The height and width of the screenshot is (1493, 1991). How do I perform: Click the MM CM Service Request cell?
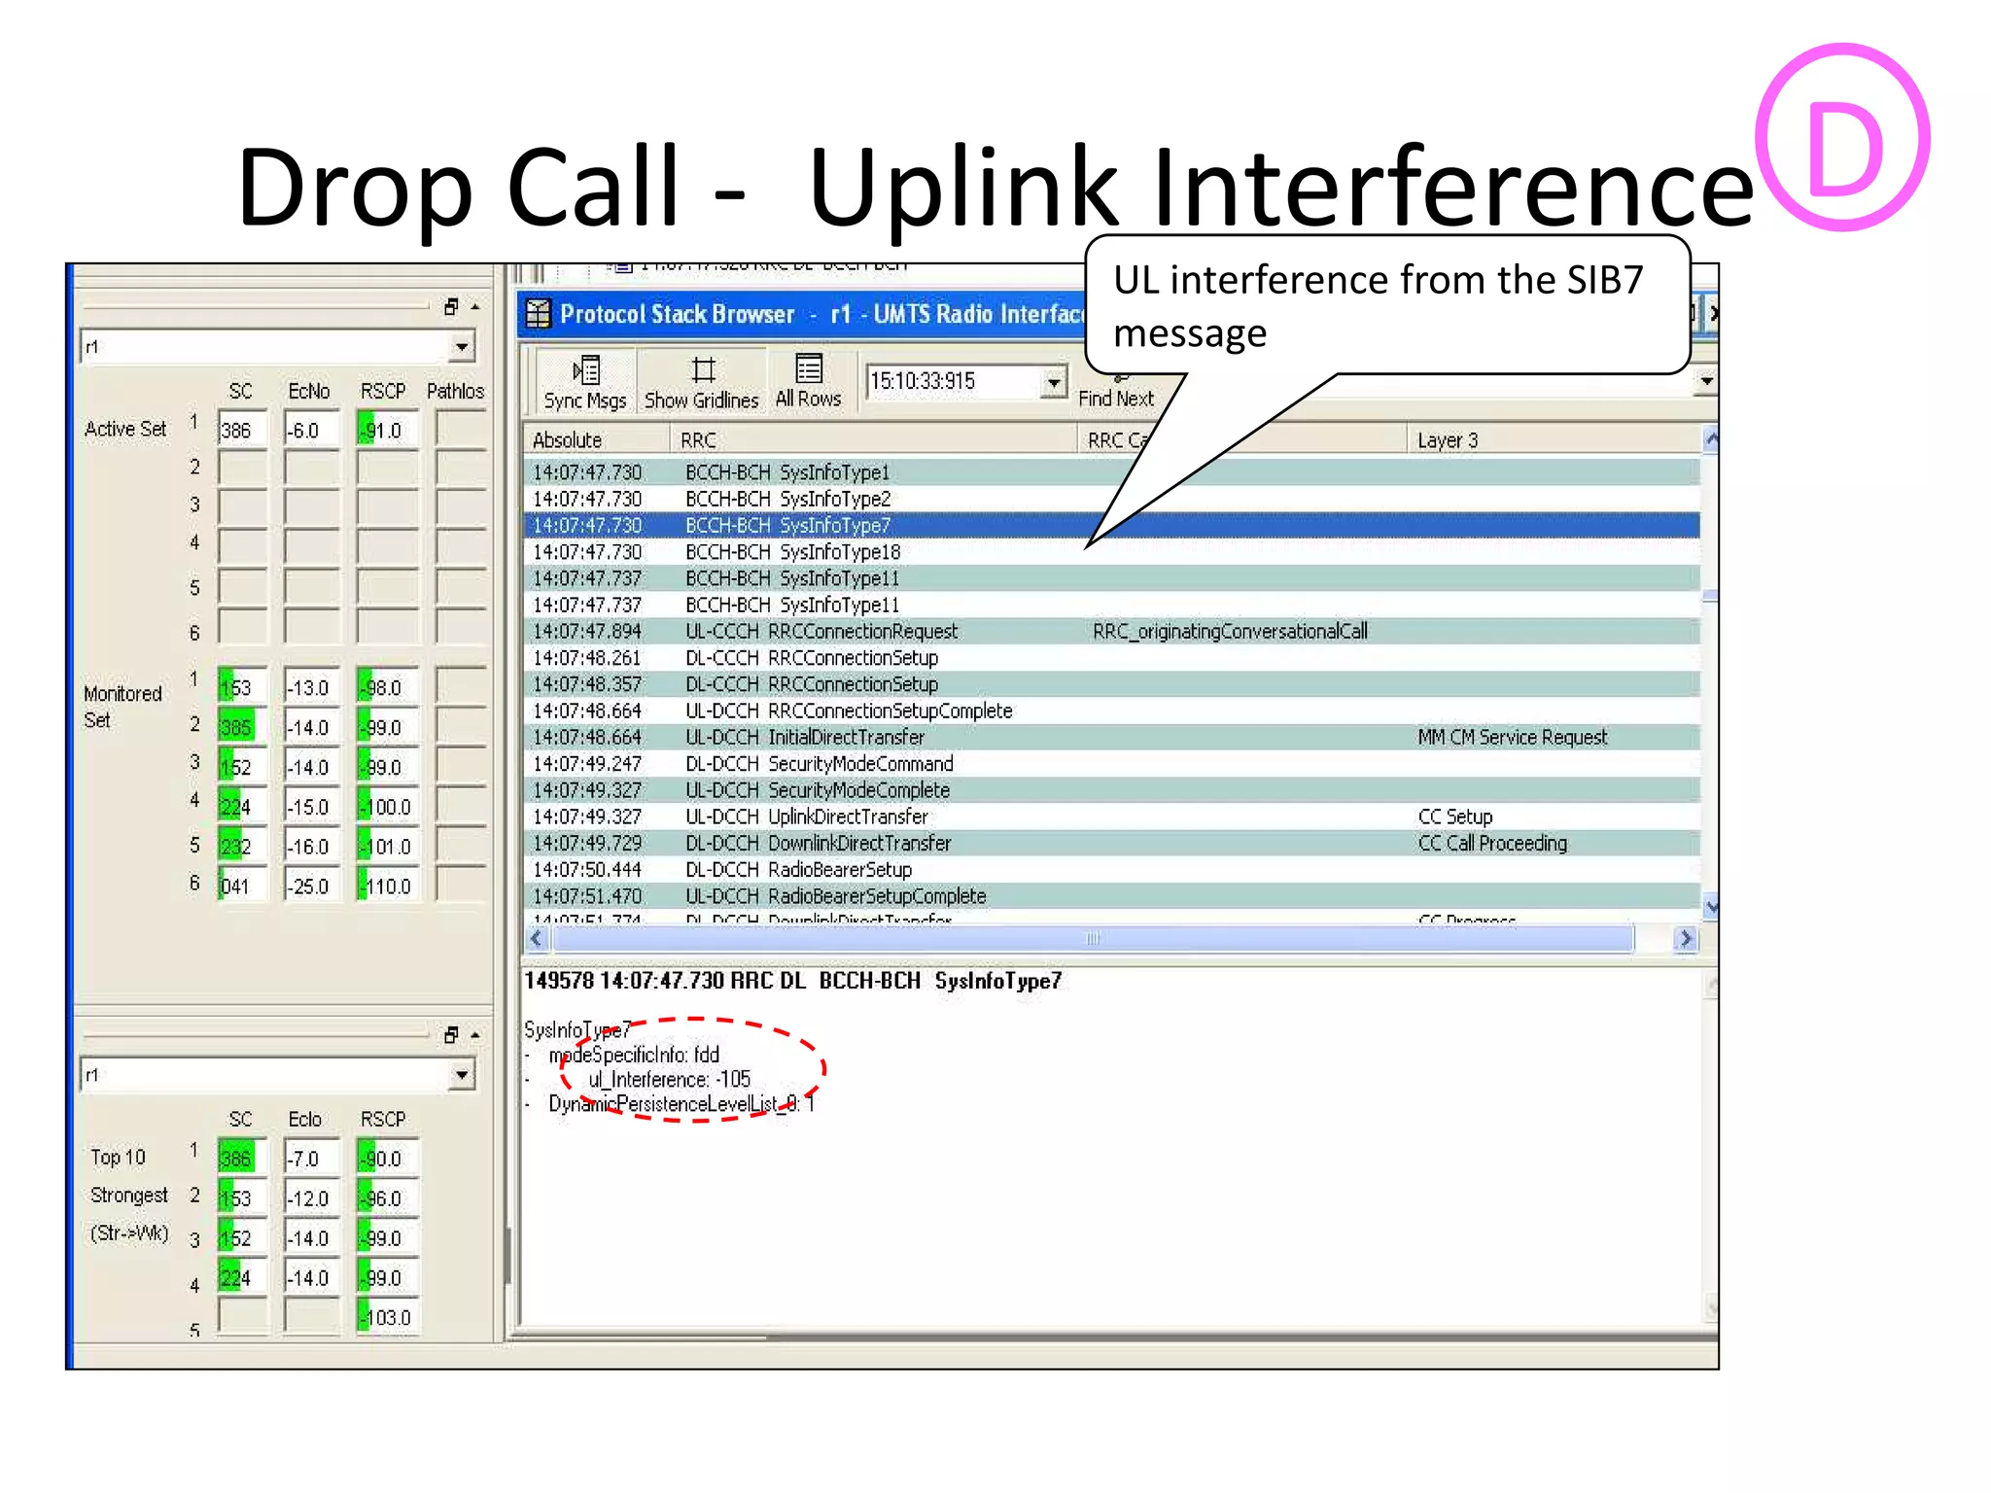coord(1512,737)
